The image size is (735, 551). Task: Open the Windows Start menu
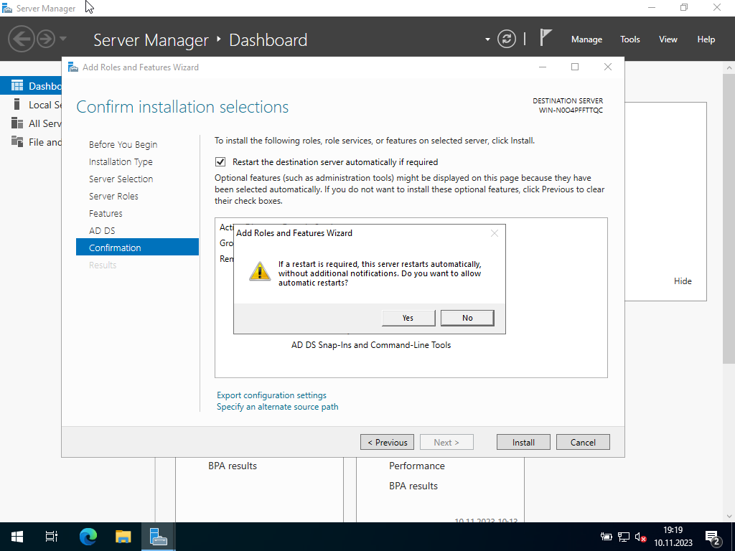pos(17,537)
